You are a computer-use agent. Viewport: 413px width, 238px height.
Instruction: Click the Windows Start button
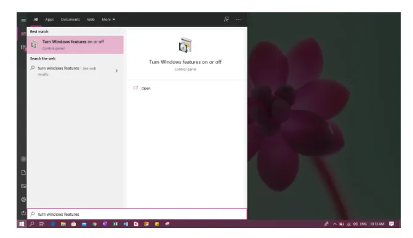pyautogui.click(x=22, y=224)
